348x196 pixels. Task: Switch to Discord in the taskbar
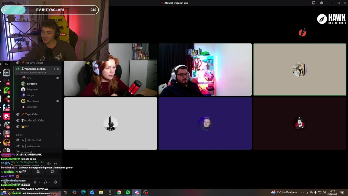click(137, 192)
